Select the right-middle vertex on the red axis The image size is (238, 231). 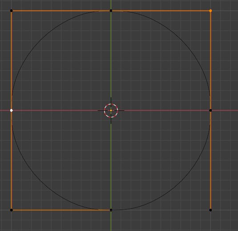click(210, 110)
